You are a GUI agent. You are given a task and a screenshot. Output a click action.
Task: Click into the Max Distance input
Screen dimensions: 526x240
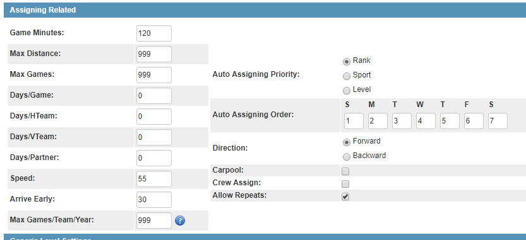click(154, 54)
